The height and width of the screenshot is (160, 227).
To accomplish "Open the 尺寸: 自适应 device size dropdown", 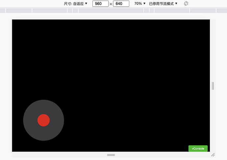I will coord(76,4).
